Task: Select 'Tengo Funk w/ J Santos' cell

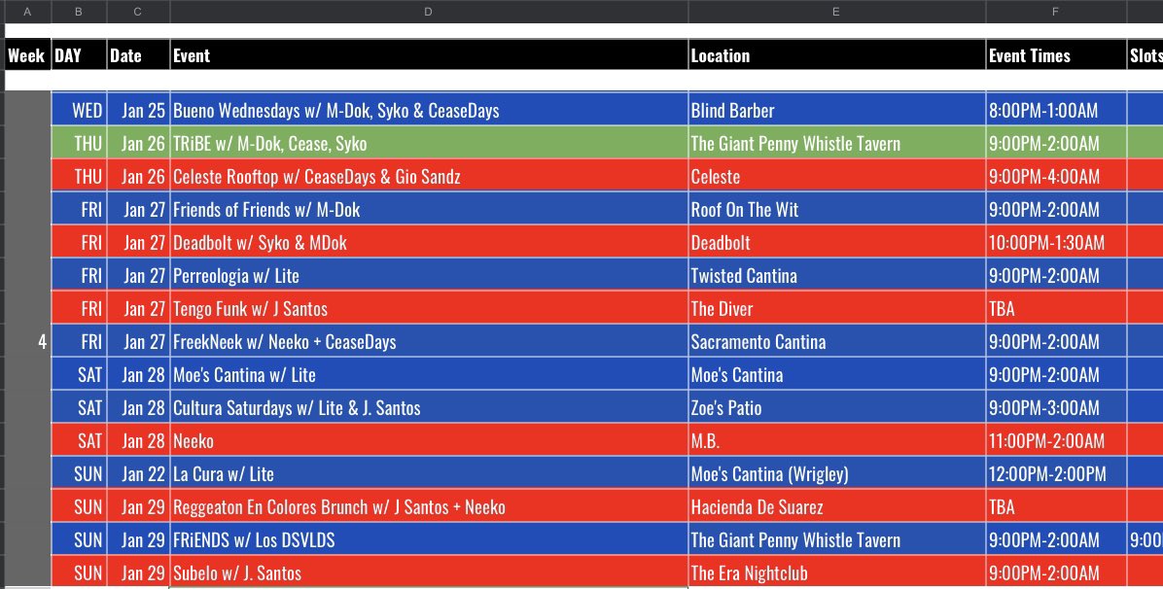Action: [429, 308]
